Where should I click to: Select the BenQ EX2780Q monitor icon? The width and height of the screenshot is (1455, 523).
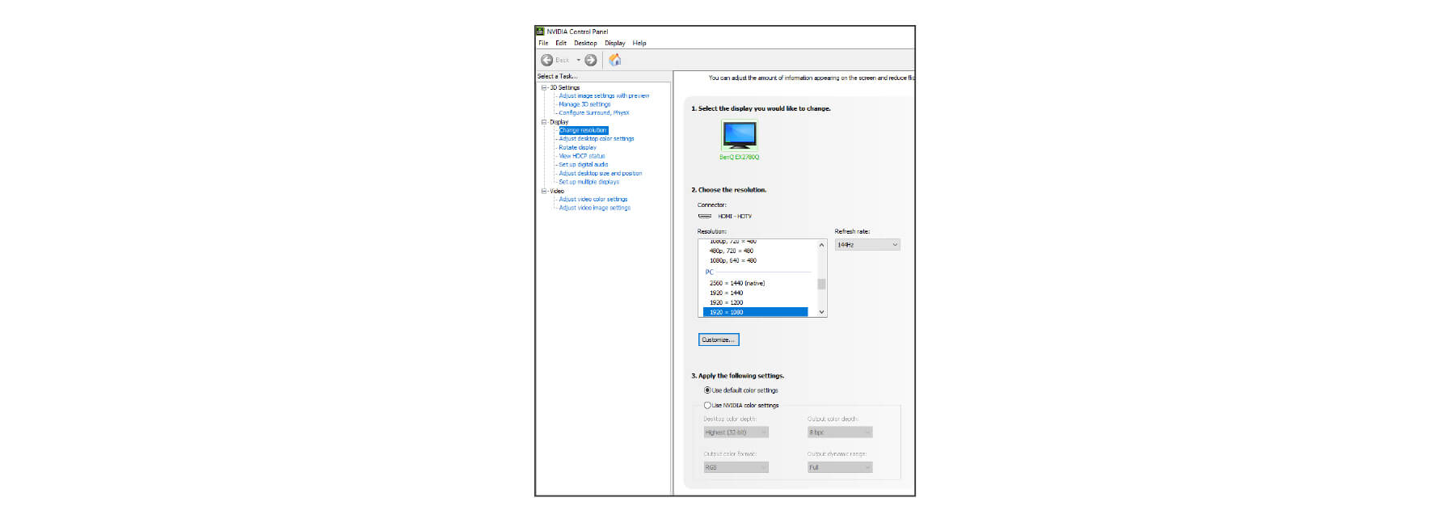coord(739,134)
